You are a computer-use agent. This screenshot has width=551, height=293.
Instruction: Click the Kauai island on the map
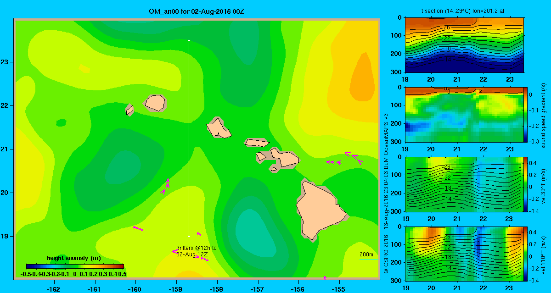(155, 103)
